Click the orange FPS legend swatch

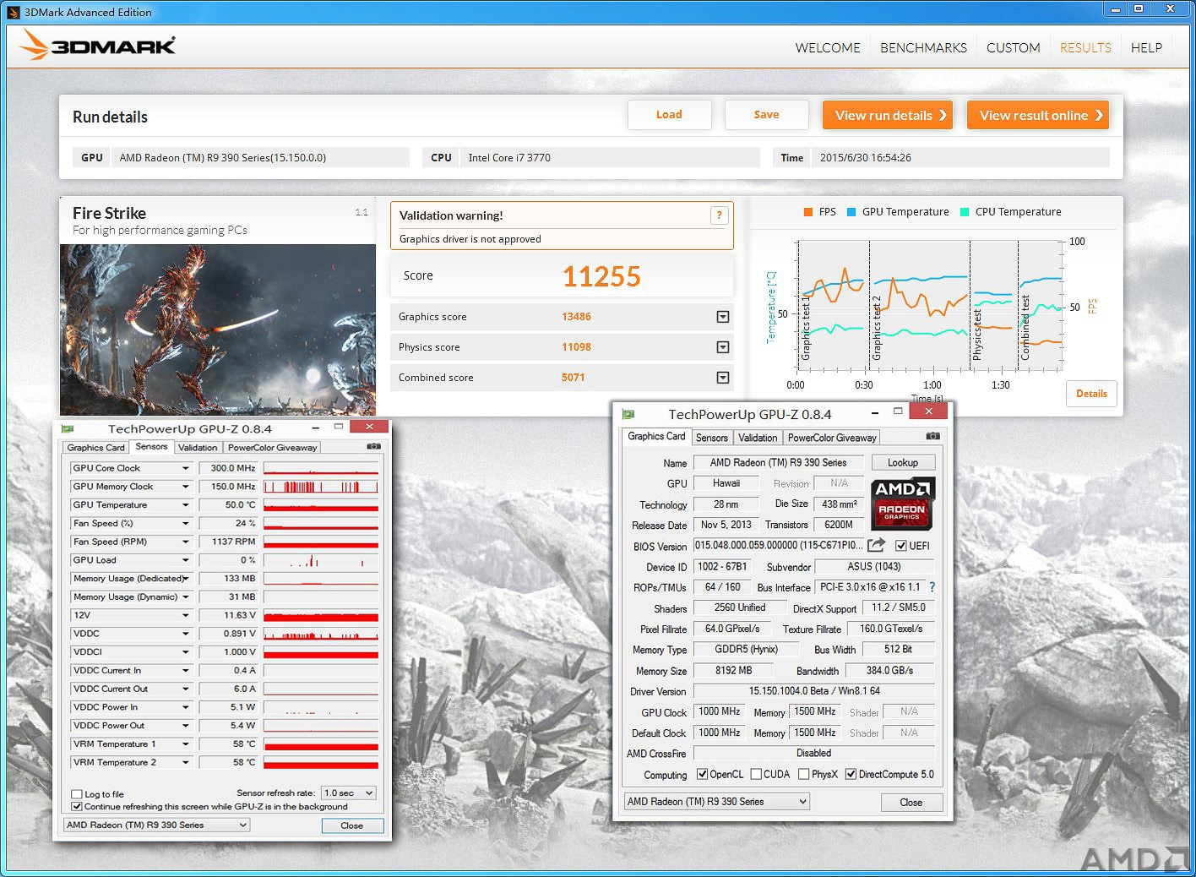[808, 212]
